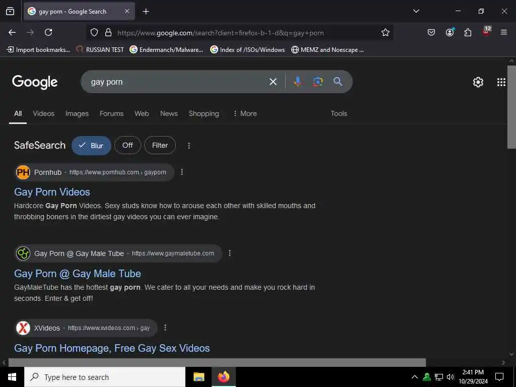
Task: Show hidden system tray icons
Action: point(415,377)
